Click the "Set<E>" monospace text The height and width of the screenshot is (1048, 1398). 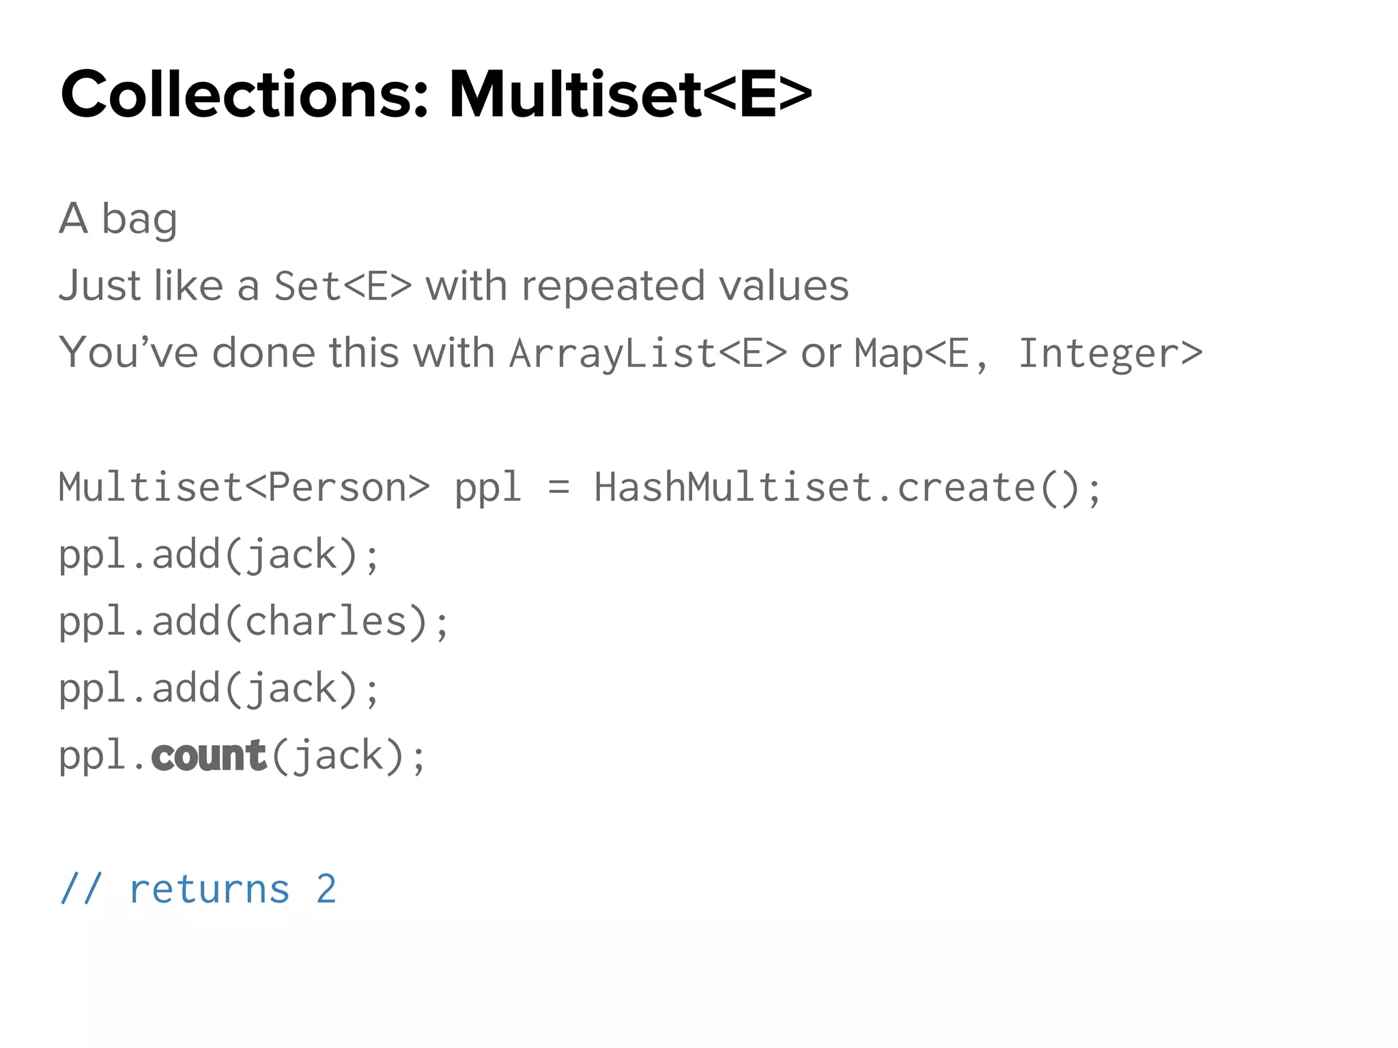343,286
